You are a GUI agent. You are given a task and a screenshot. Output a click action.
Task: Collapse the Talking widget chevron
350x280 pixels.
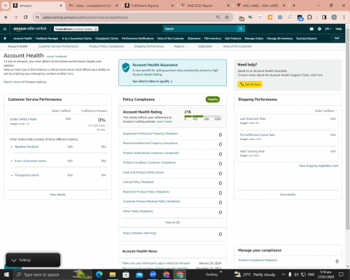[14, 260]
